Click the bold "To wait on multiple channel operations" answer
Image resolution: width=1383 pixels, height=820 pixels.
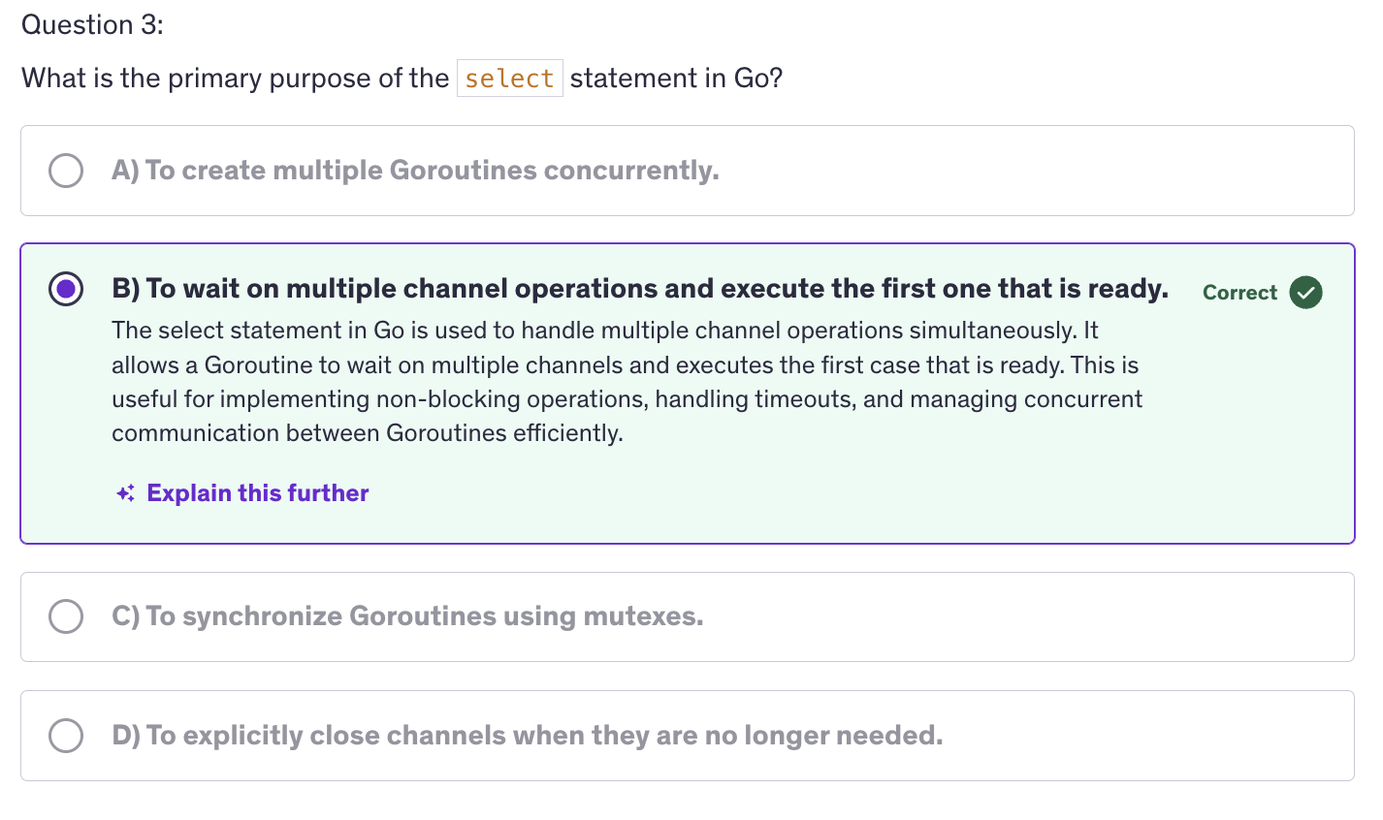(x=639, y=289)
